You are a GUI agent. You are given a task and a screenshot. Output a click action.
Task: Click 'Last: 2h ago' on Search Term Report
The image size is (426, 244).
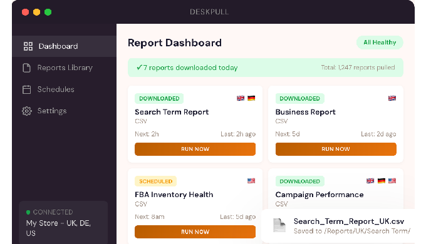238,134
